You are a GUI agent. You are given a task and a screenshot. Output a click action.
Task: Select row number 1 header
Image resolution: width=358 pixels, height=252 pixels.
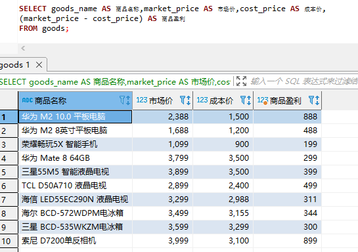tap(9, 117)
